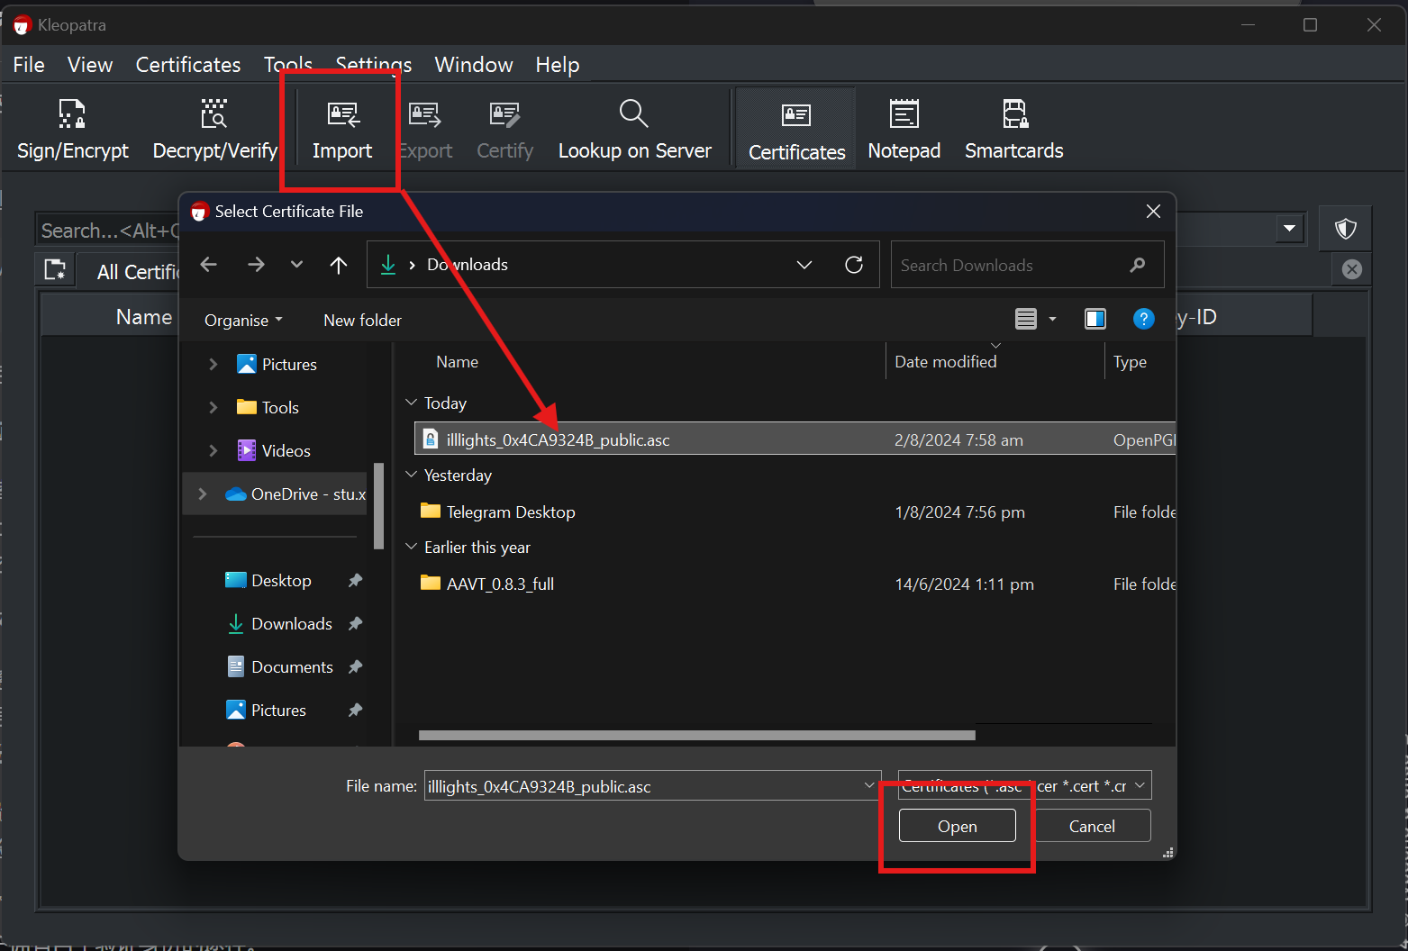Screen dimensions: 1408x951
Task: Switch to the Certificates view
Action: pos(796,131)
